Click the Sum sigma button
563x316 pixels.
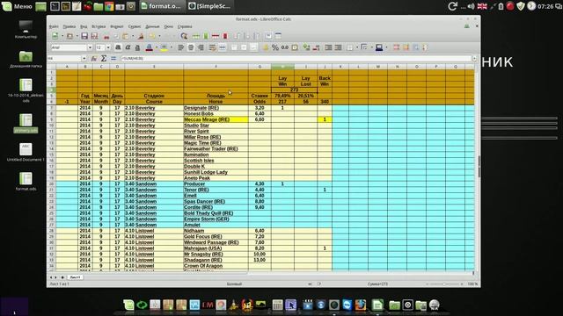pos(104,59)
